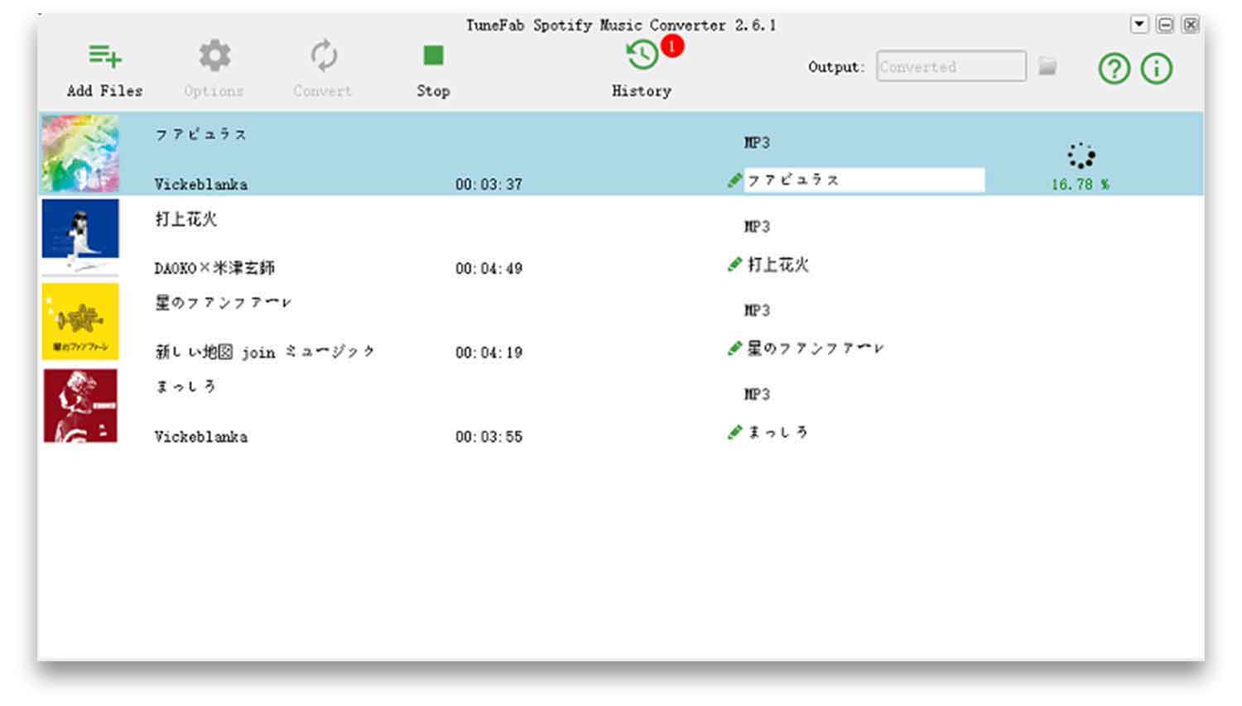Click the History label

pos(642,90)
